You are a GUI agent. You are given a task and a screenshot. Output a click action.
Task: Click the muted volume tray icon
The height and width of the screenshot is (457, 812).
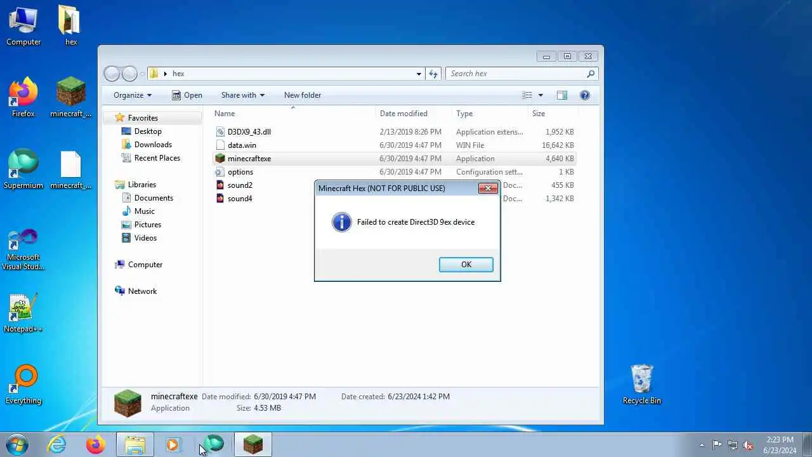pos(748,445)
